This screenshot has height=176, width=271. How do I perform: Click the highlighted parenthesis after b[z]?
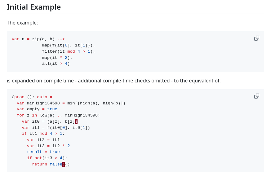point(76,121)
